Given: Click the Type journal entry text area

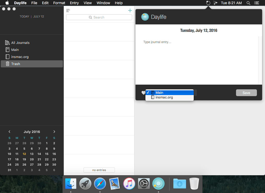Looking at the screenshot, I should click(x=197, y=60).
